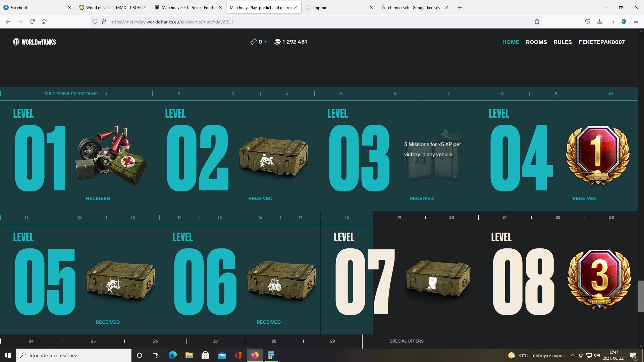Open the Firefox hamburger menu

click(x=636, y=21)
